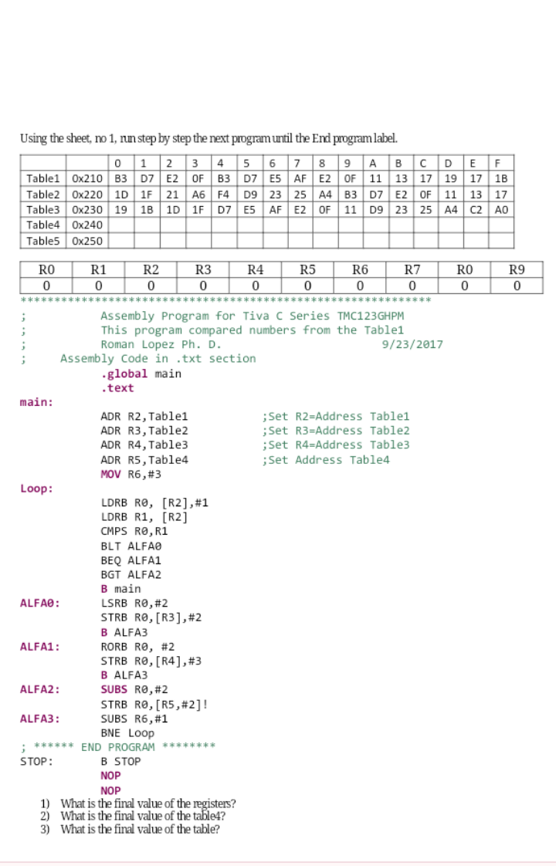Select address cell 0x210
This screenshot has height=866, width=556.
click(x=87, y=178)
